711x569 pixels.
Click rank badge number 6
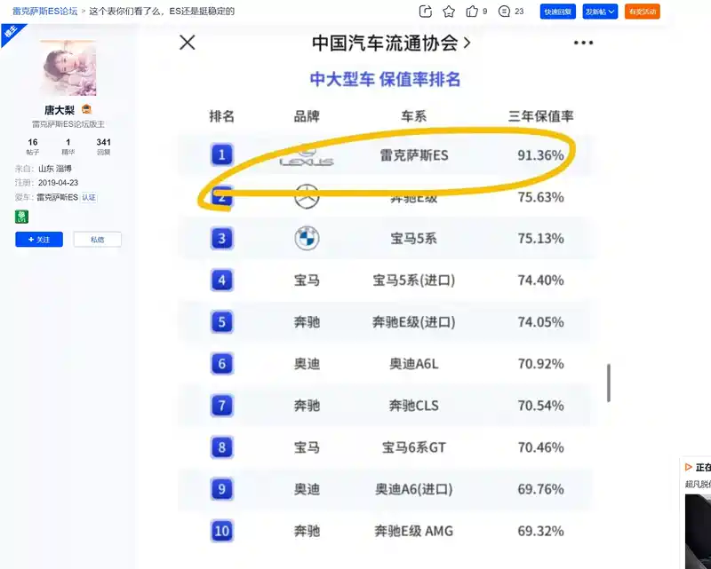221,364
